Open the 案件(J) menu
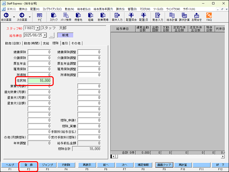Image resolution: width=229 pixels, height=172 pixels. point(23,9)
